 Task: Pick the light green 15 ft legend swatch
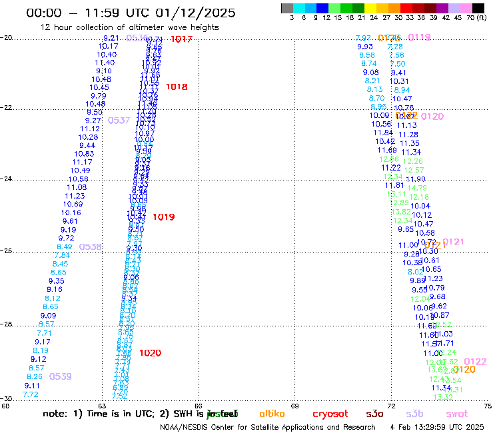(x=335, y=8)
